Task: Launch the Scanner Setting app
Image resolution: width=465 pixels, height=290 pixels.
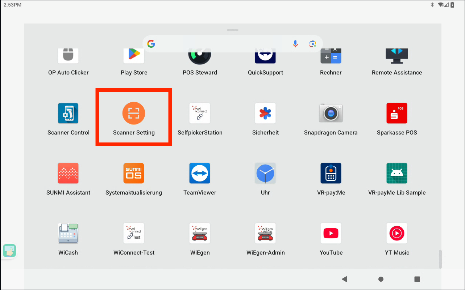Action: coord(134,113)
